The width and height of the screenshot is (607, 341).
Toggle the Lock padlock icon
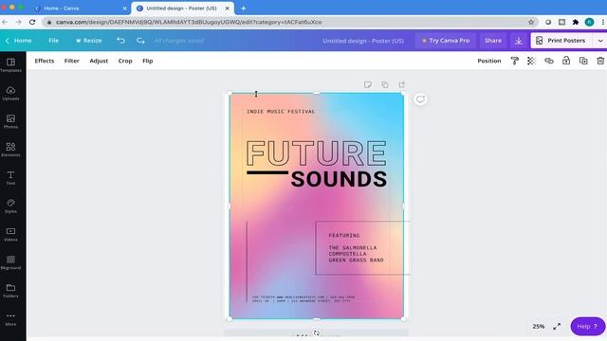pos(566,61)
